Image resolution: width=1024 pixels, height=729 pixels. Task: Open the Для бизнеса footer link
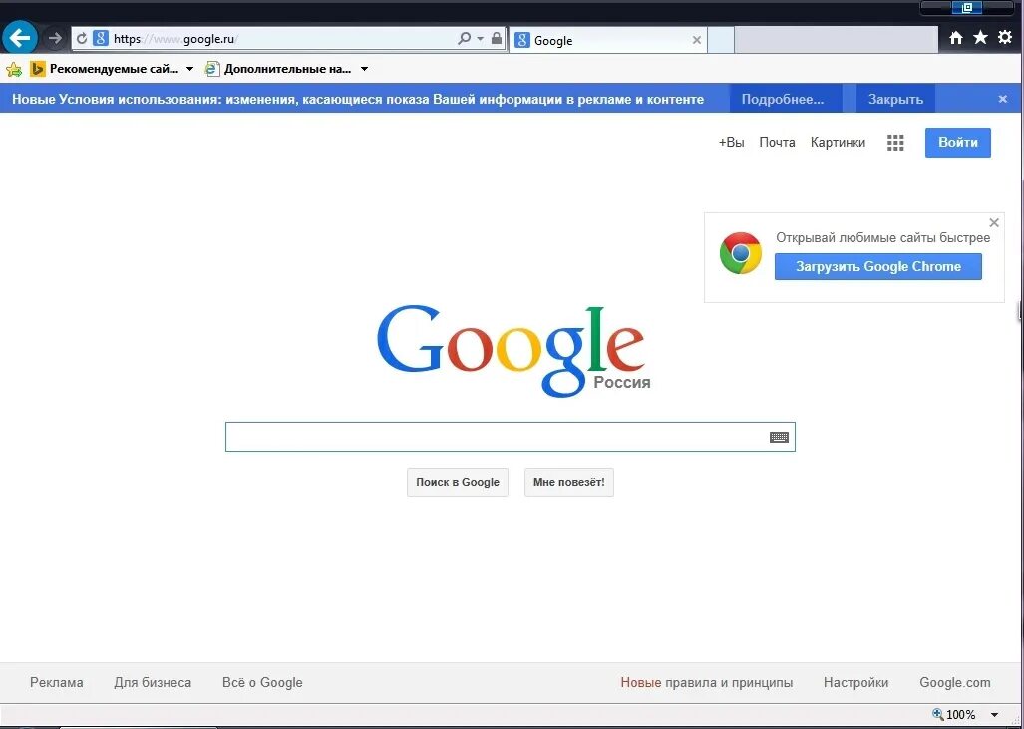(153, 682)
